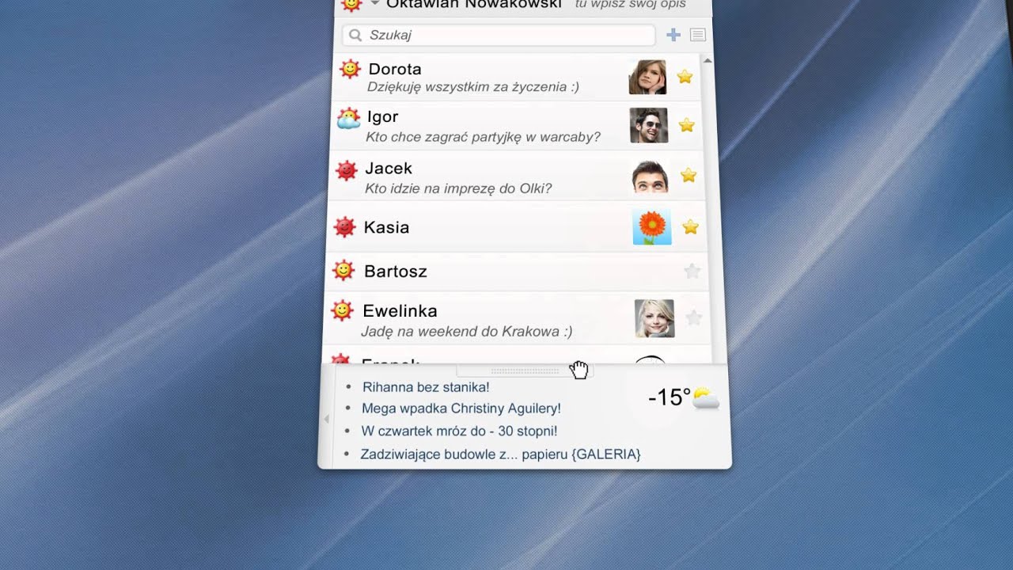Image resolution: width=1013 pixels, height=570 pixels.
Task: Click Bartosz's smiling sun status icon
Action: 343,271
